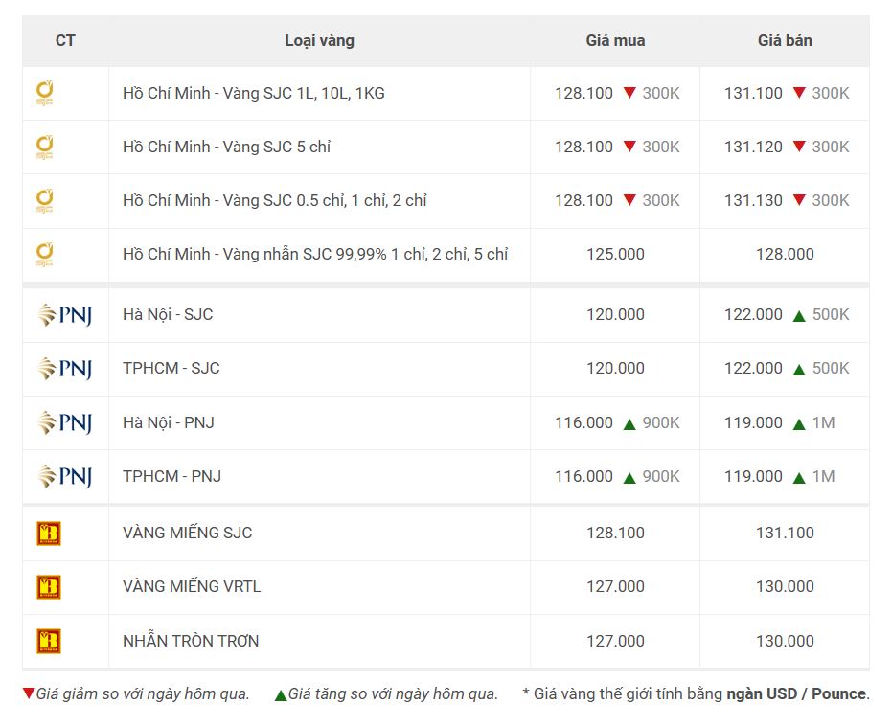Click the CT column header
892x727 pixels.
coord(65,40)
